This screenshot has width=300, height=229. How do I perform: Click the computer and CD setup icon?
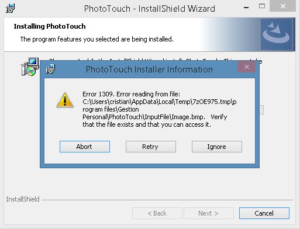coord(30,67)
